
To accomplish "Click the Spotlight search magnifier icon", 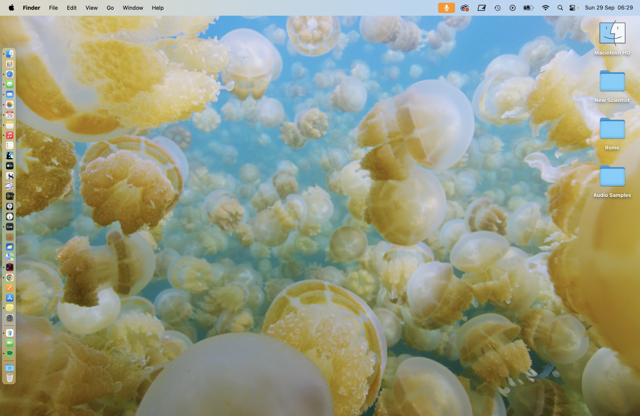I will (x=560, y=8).
